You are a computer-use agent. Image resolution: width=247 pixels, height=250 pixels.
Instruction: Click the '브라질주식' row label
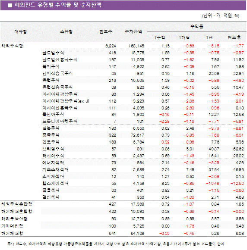(x=53, y=149)
